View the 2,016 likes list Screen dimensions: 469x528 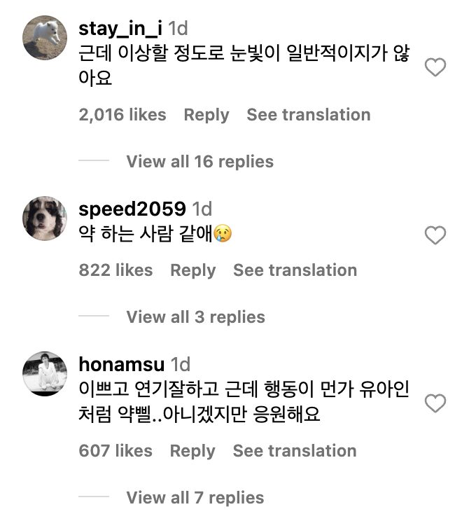coord(122,115)
